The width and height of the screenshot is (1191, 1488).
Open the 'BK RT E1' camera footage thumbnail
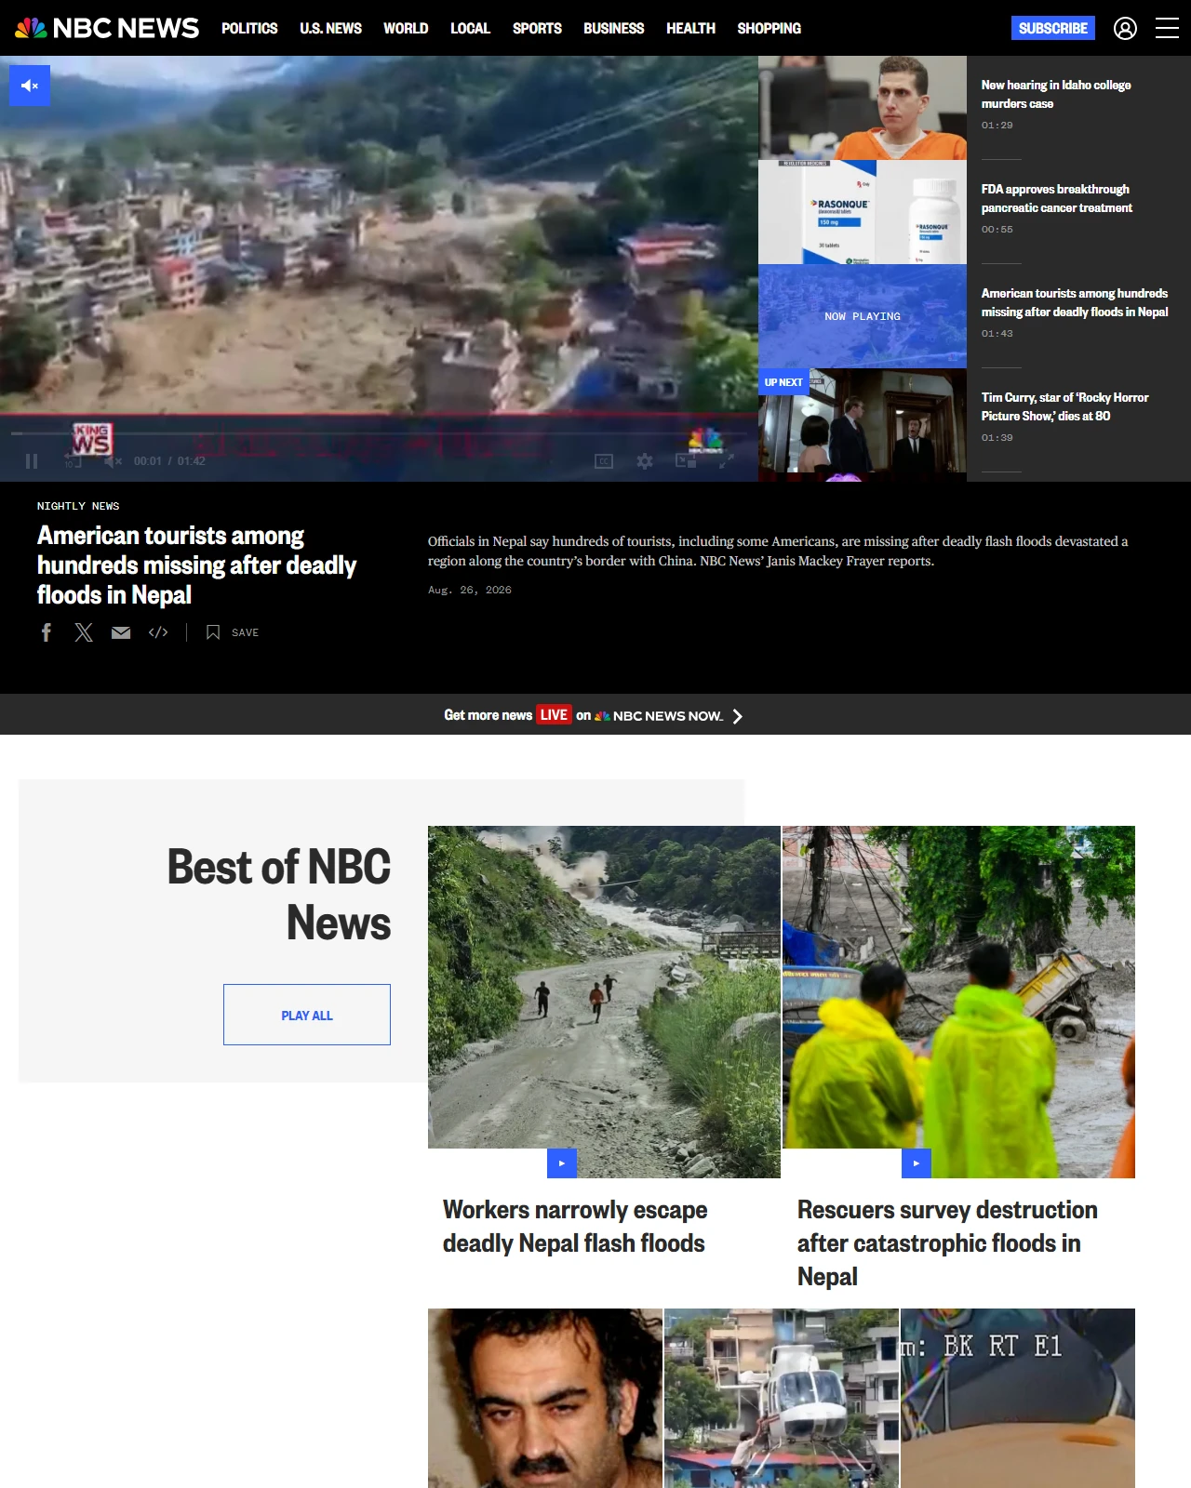1018,1398
